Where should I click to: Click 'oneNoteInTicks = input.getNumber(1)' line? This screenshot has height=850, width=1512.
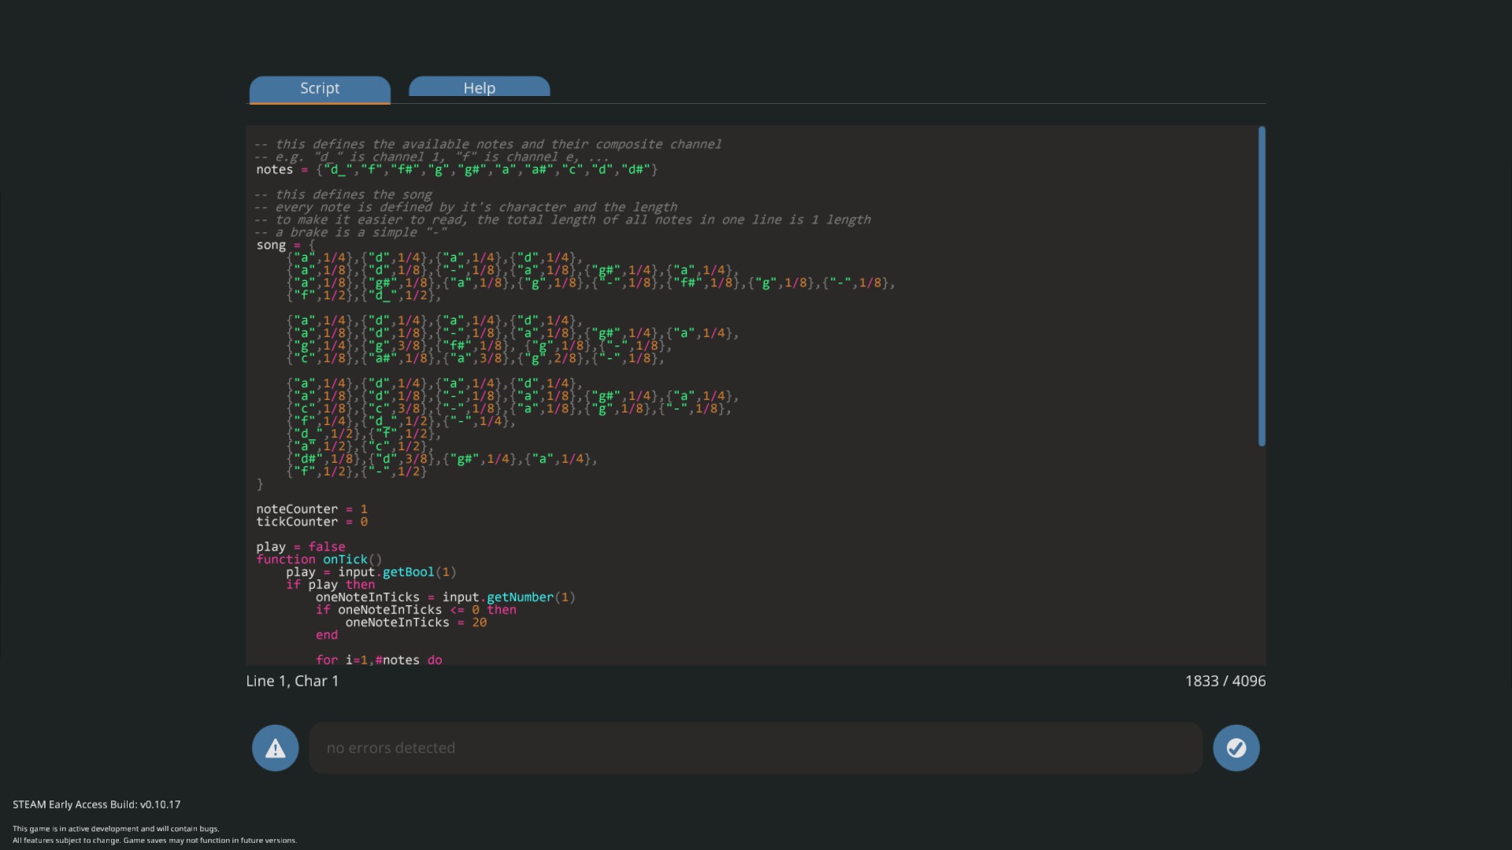pos(446,597)
